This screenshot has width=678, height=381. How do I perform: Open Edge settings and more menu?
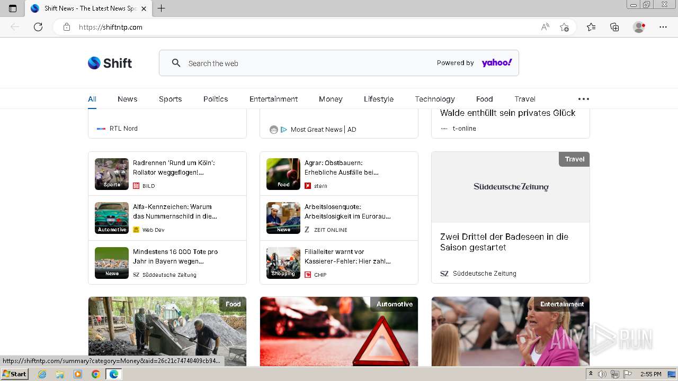663,27
